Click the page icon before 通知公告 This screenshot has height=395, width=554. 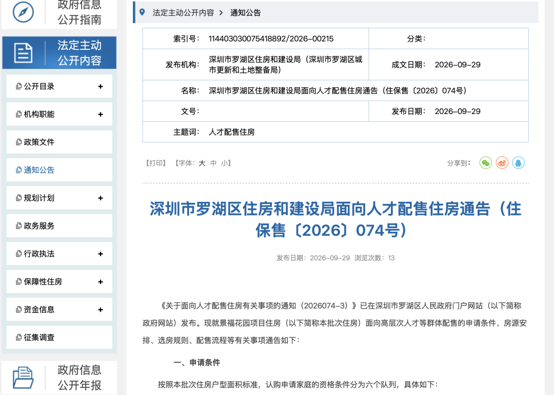coord(19,170)
